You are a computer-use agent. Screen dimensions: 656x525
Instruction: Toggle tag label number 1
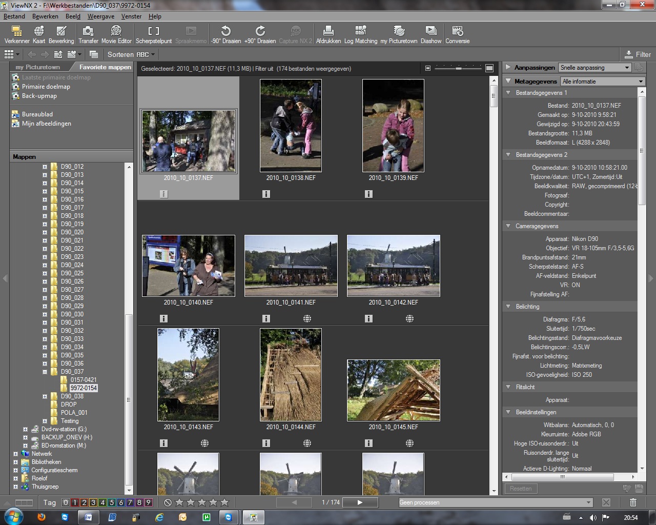[x=75, y=502]
